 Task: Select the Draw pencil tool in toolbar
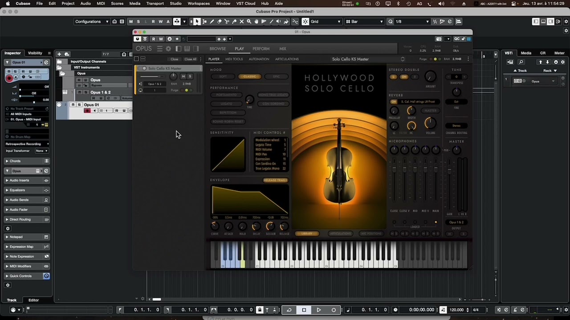212,21
